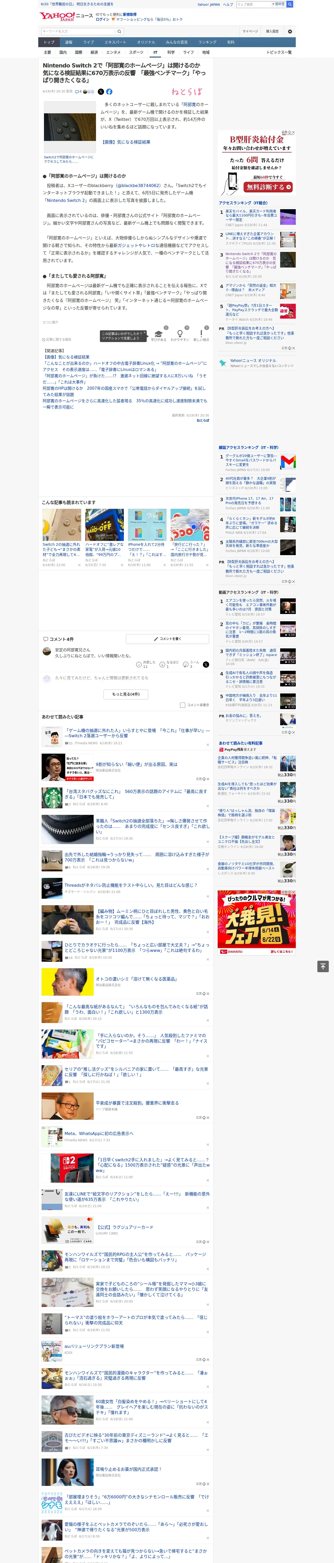Open 購入履歴 link

pos(272,32)
